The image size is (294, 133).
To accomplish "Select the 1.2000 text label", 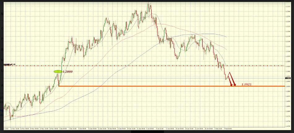I will 68,72.
